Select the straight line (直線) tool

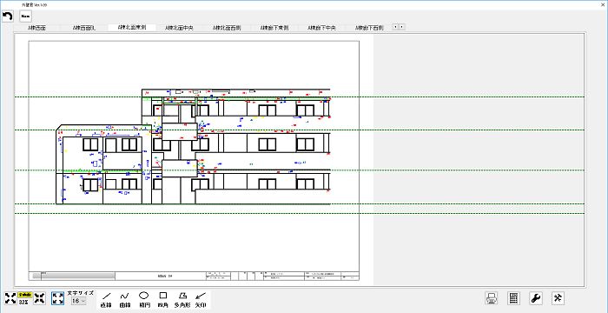click(106, 300)
